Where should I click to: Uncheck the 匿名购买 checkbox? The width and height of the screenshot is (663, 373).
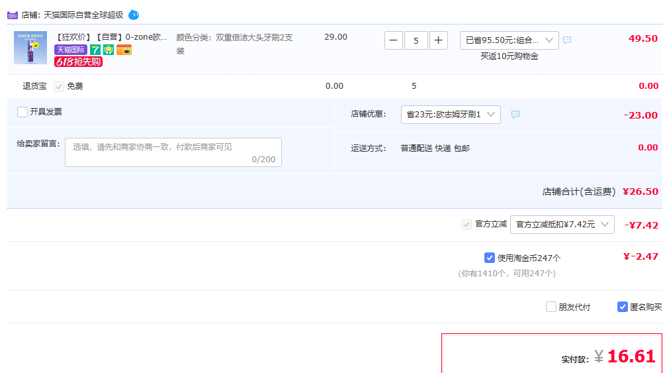click(623, 307)
